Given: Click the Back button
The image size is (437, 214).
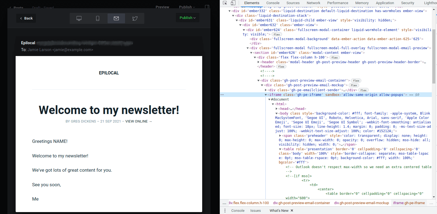Looking at the screenshot, I should coord(26,18).
